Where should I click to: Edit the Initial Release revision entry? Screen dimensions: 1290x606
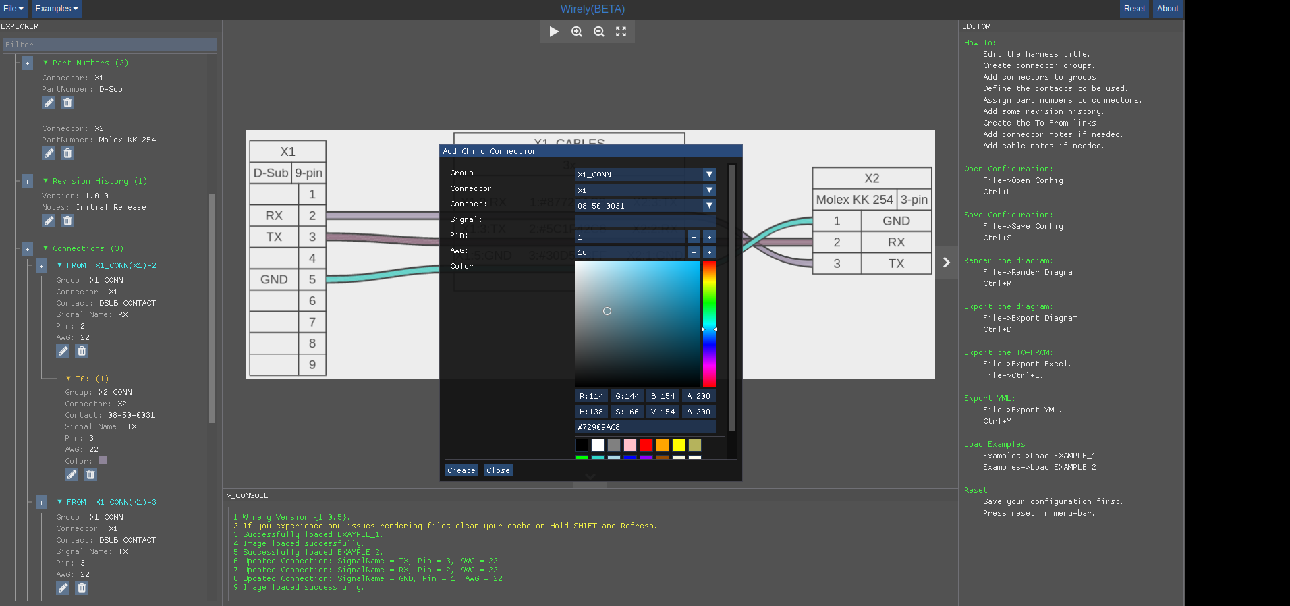49,221
